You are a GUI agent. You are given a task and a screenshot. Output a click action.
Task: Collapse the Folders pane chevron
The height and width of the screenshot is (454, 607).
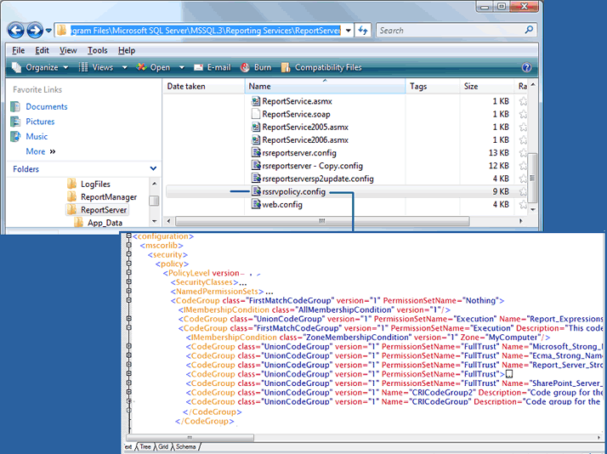(153, 168)
